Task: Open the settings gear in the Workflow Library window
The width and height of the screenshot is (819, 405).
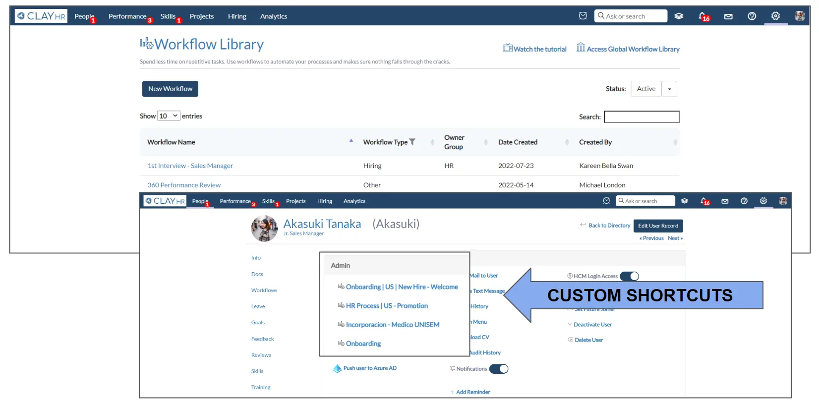Action: tap(776, 16)
